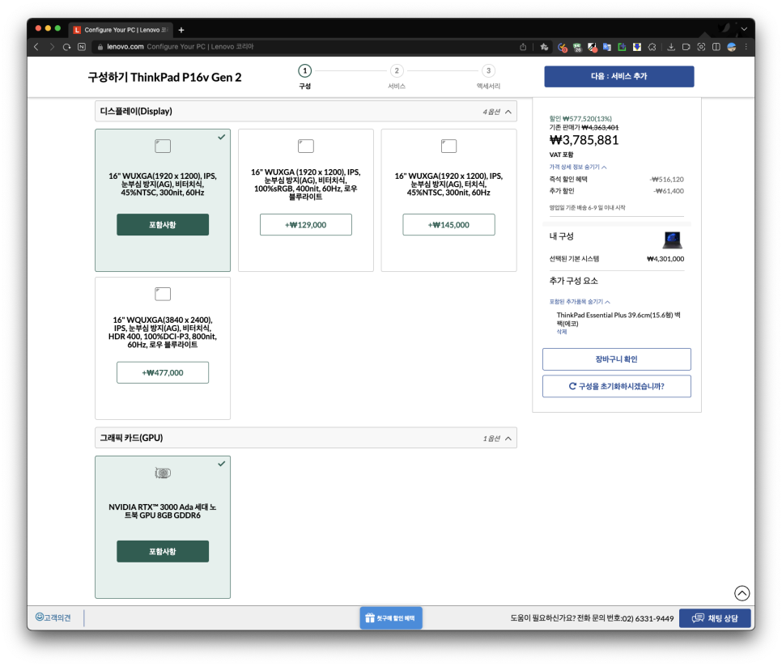
Task: Collapse the 그래픽 카드(GPU) section
Action: [x=306, y=438]
